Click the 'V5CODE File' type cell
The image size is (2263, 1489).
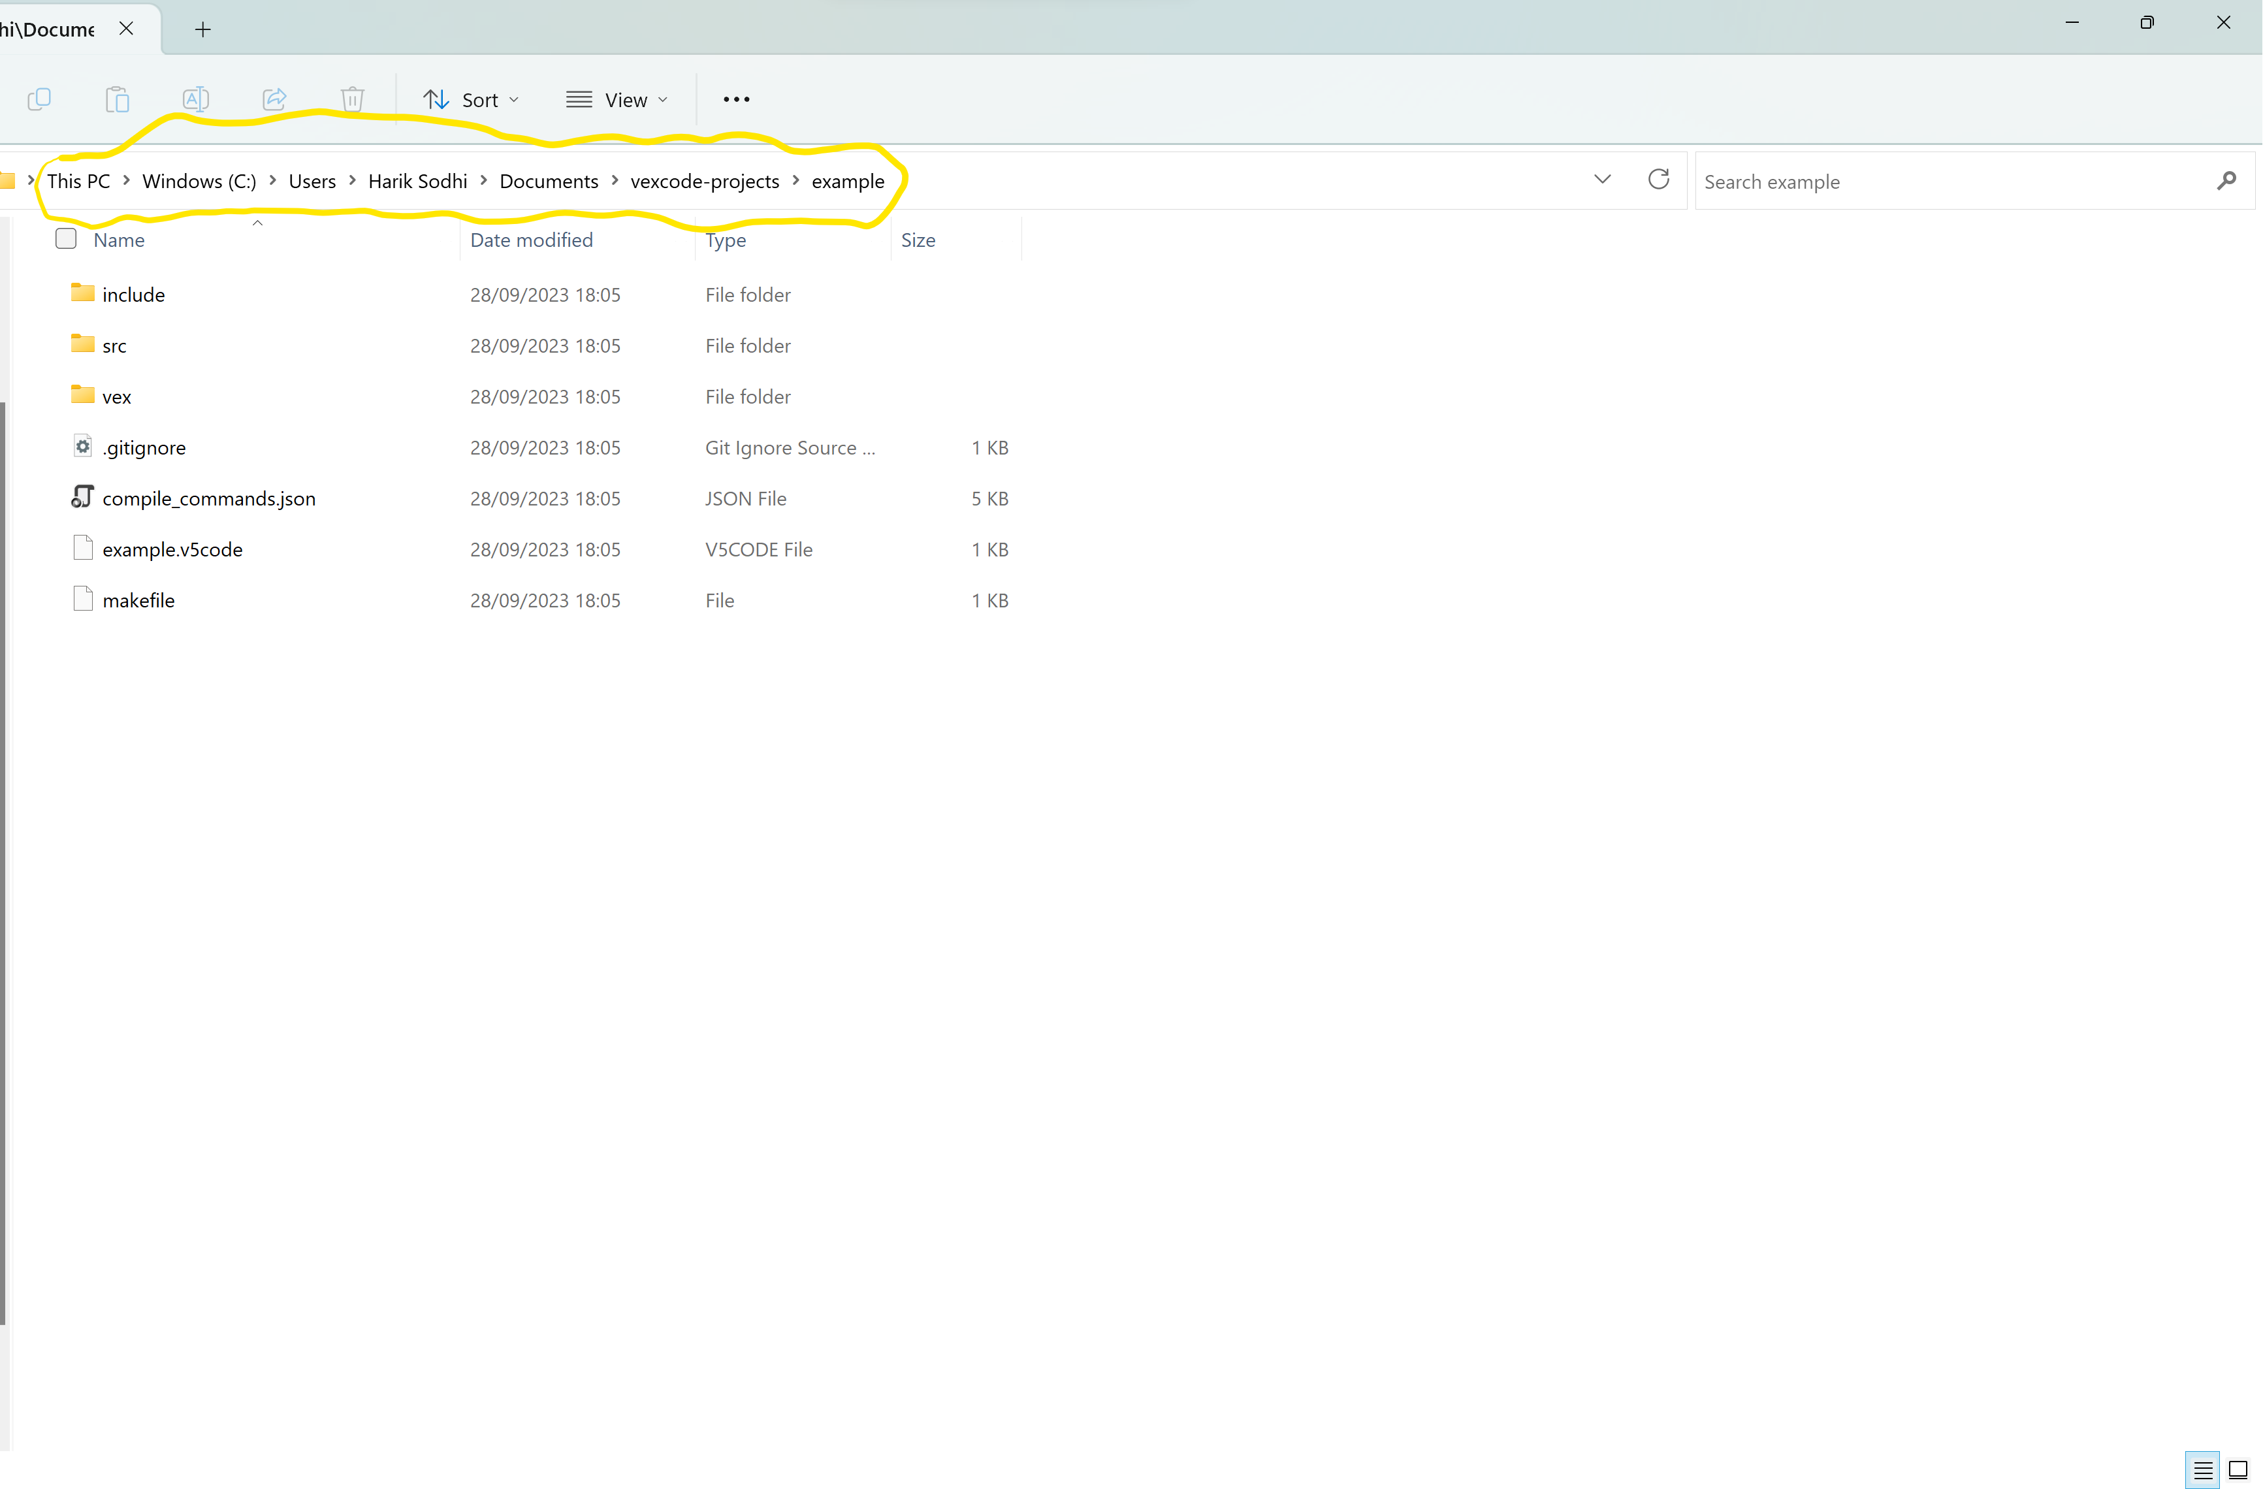(x=759, y=550)
